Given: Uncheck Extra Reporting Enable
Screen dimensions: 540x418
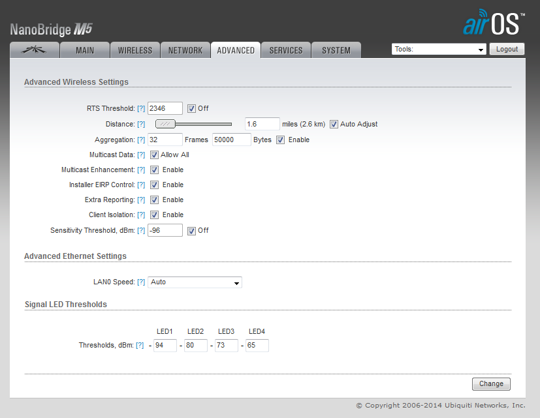Looking at the screenshot, I should [154, 200].
